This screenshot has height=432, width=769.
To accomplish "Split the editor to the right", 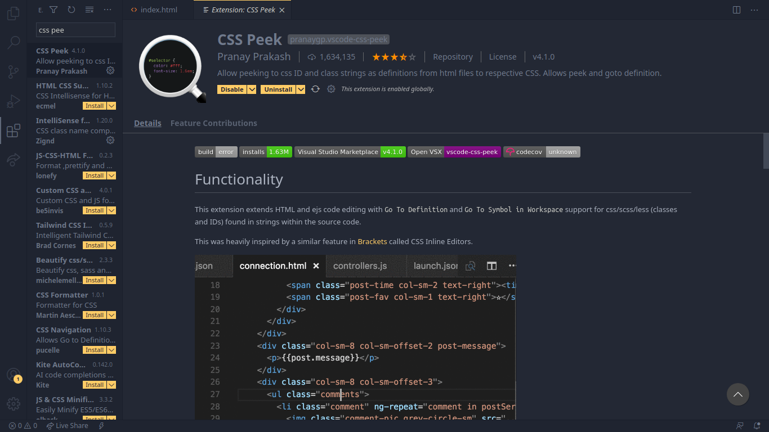I will (x=736, y=10).
